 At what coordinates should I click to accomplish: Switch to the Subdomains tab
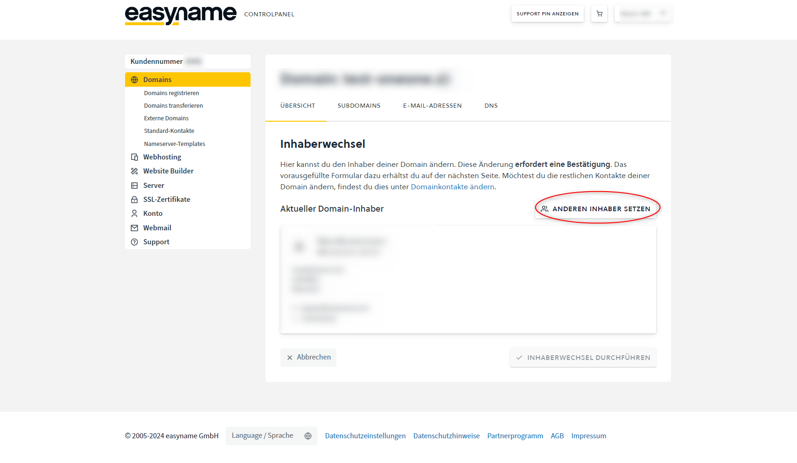[359, 106]
